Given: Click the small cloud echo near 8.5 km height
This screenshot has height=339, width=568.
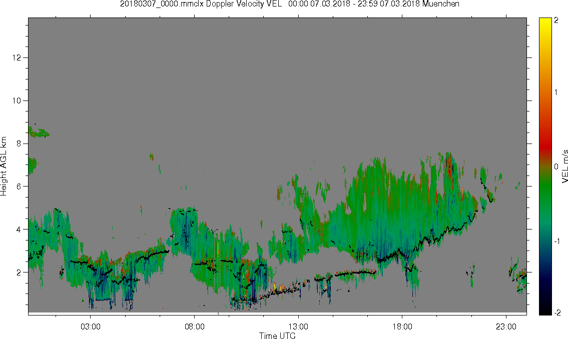Looking at the screenshot, I should coord(39,132).
